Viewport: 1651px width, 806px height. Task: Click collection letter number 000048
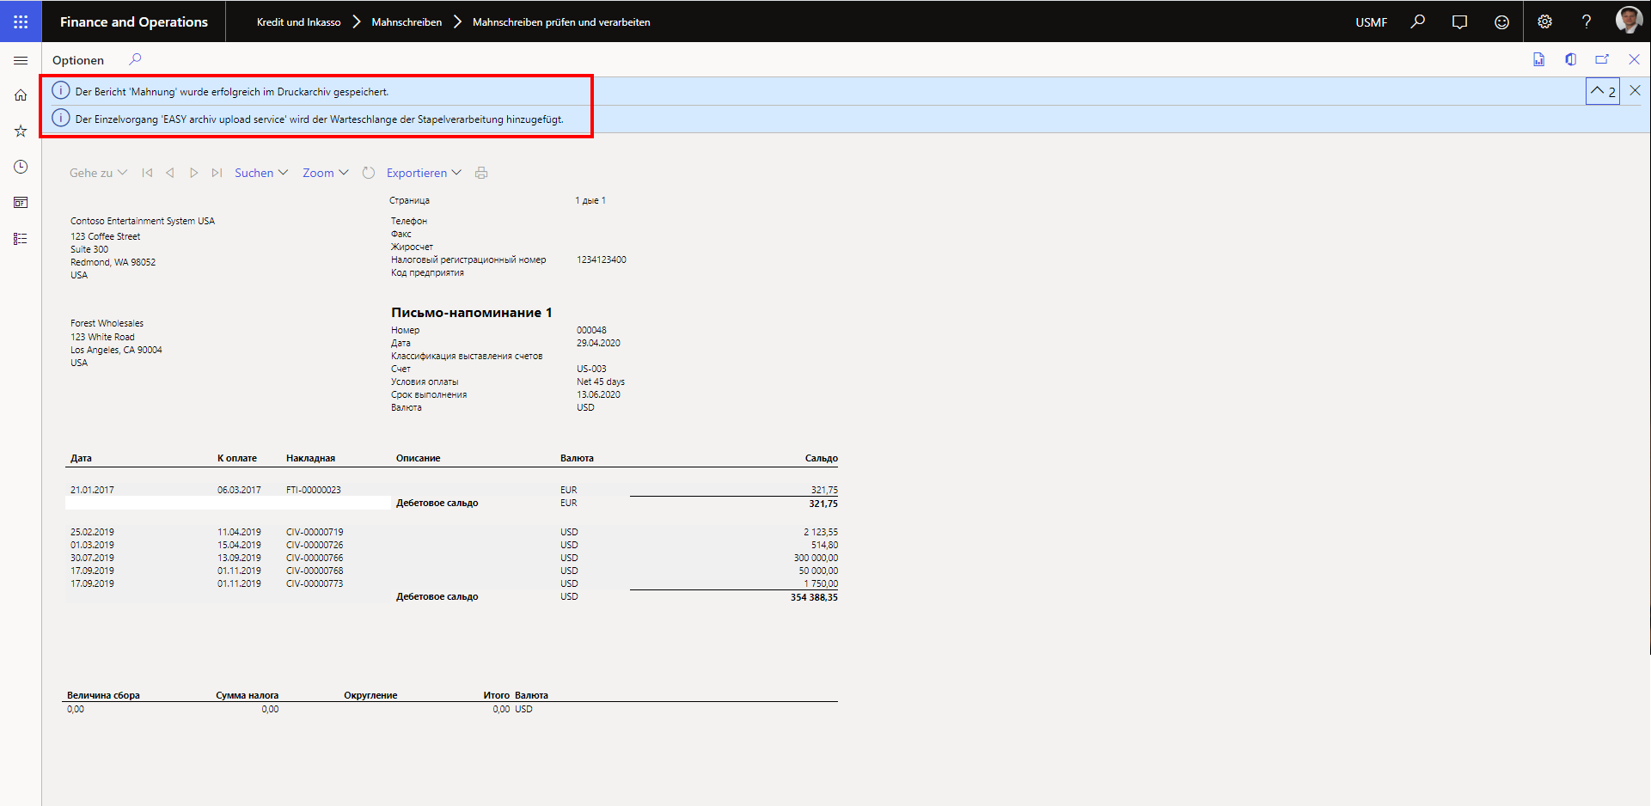pyautogui.click(x=591, y=330)
